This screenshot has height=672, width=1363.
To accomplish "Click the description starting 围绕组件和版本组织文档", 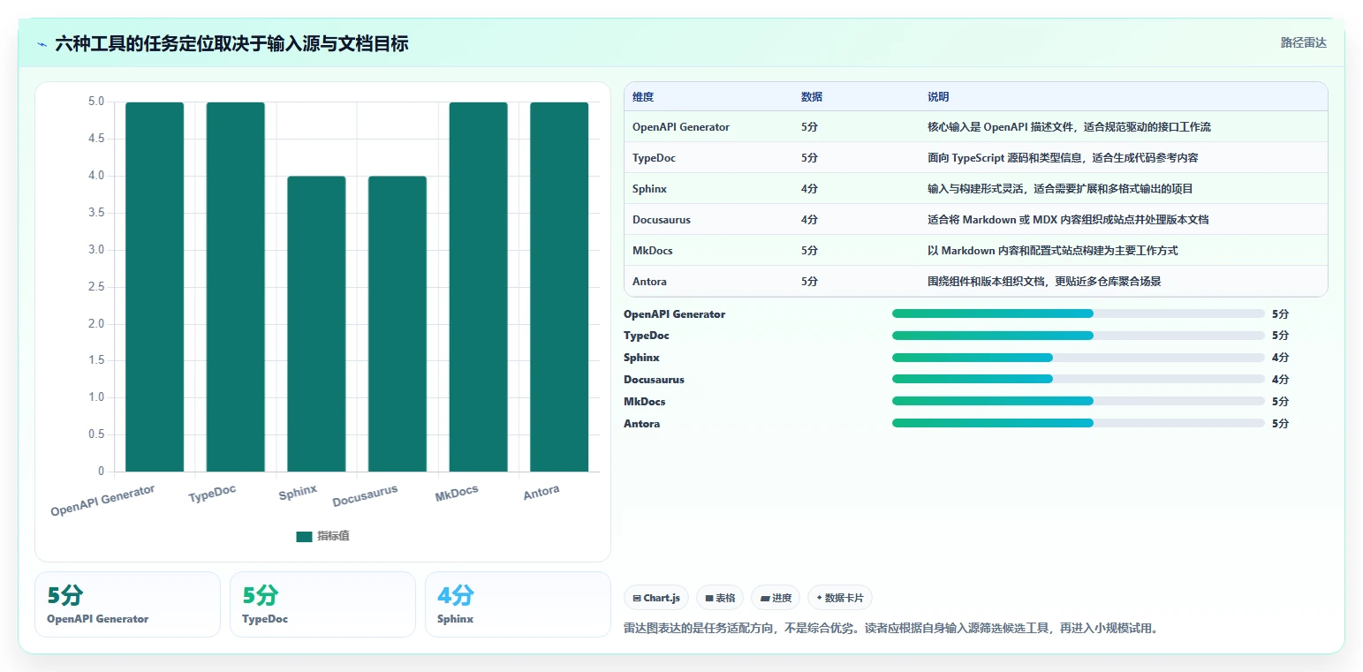I will click(1044, 282).
